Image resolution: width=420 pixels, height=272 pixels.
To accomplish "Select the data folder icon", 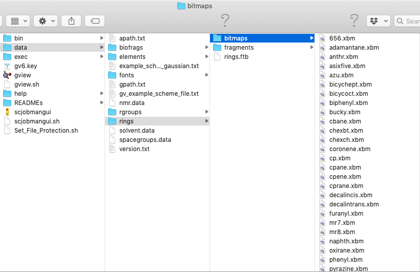I will (7, 48).
